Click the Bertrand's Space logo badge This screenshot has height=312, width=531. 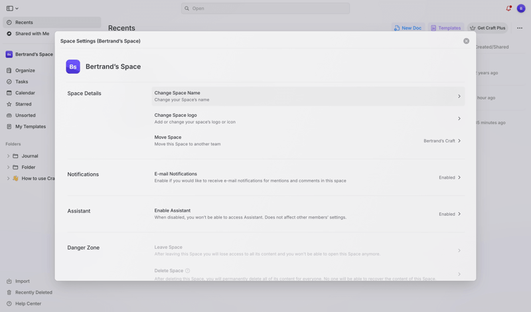(73, 66)
